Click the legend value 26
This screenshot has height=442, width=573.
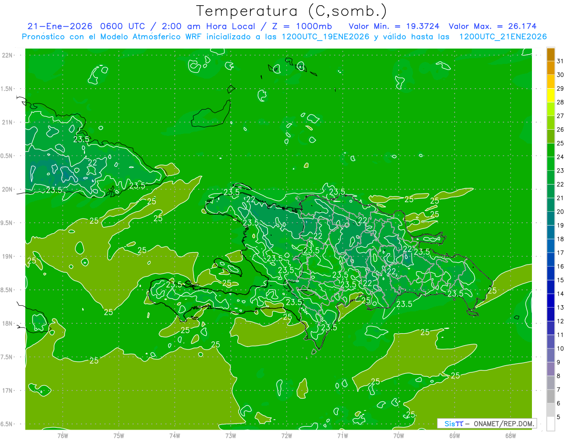pos(561,129)
